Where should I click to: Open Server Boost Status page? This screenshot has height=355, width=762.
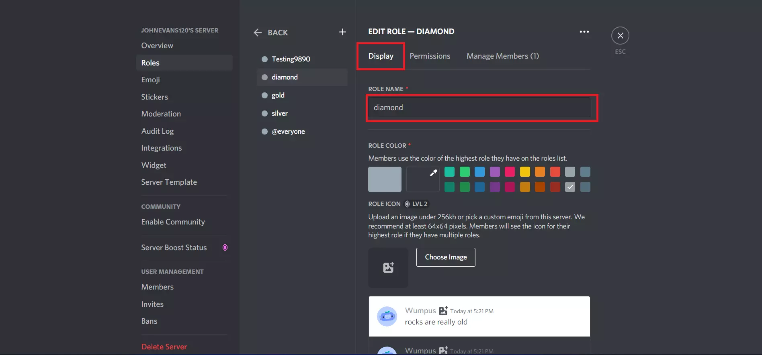click(x=184, y=248)
